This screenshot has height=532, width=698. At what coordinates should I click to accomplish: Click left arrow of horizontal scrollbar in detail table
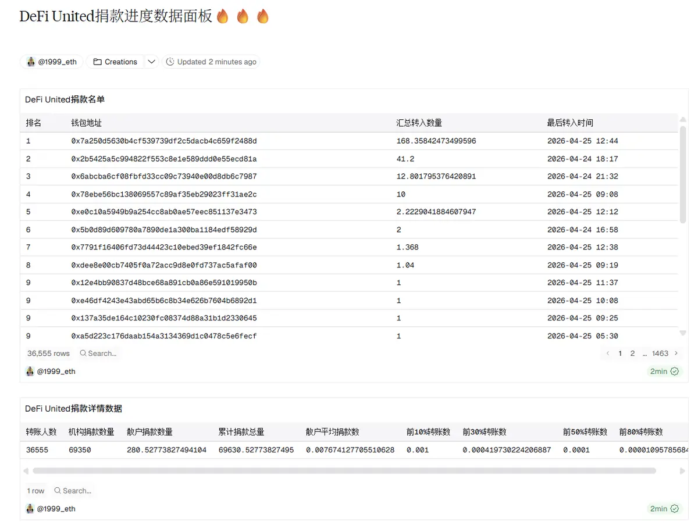point(25,470)
